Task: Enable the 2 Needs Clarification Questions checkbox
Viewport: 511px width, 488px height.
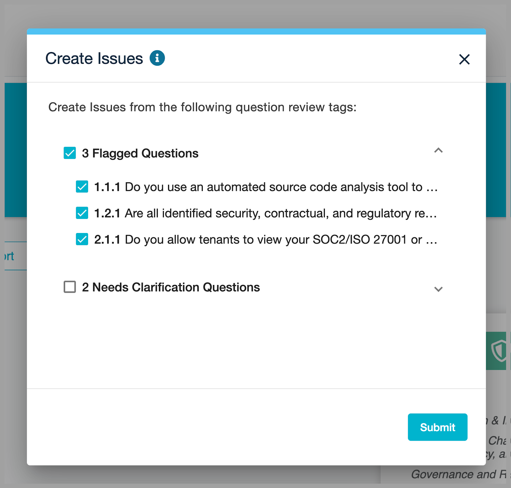Action: (70, 287)
